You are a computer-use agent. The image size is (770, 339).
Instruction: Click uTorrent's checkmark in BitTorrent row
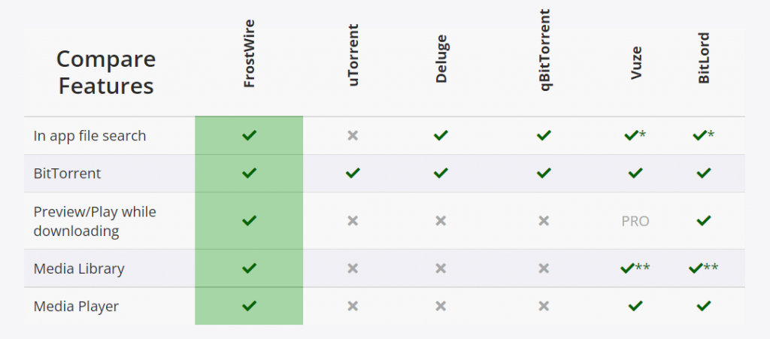coord(353,173)
